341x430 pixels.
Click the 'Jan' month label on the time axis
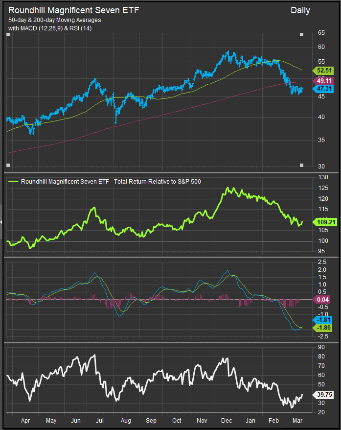tap(250, 421)
